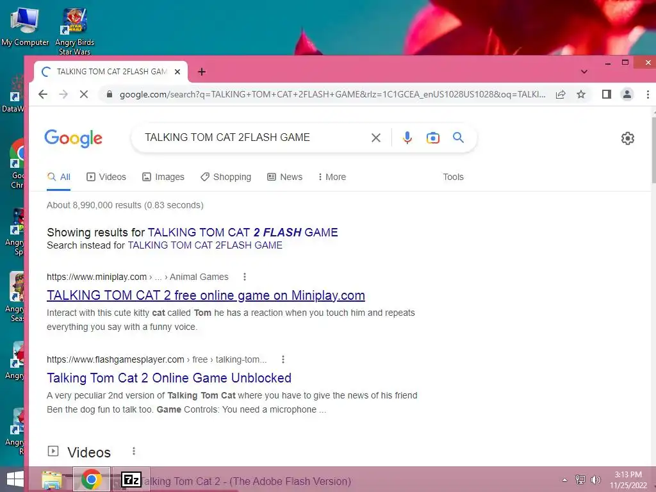Open the search Tools options

click(x=453, y=177)
